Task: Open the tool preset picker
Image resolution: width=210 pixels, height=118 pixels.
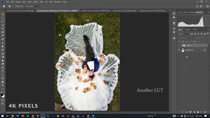Action: click(10, 6)
